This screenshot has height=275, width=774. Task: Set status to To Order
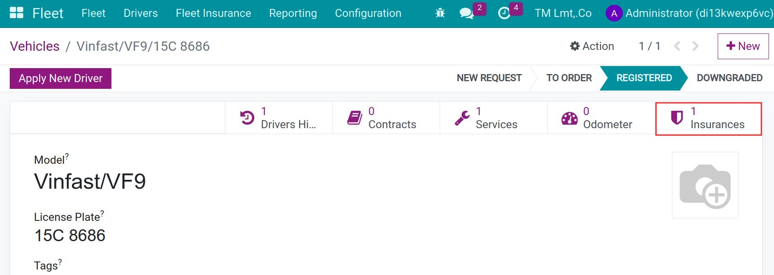pos(569,78)
